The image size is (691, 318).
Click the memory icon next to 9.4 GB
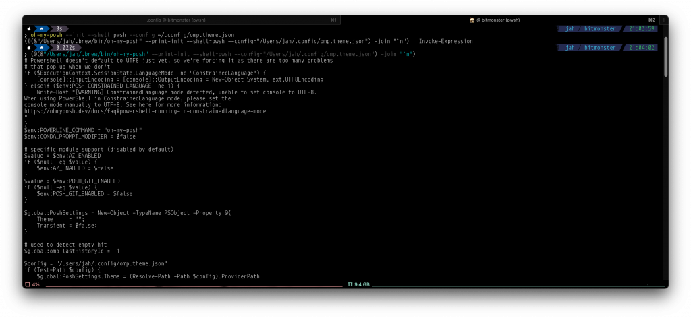click(x=350, y=284)
